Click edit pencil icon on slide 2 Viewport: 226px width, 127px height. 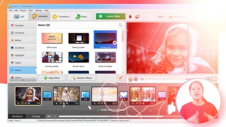point(60,103)
